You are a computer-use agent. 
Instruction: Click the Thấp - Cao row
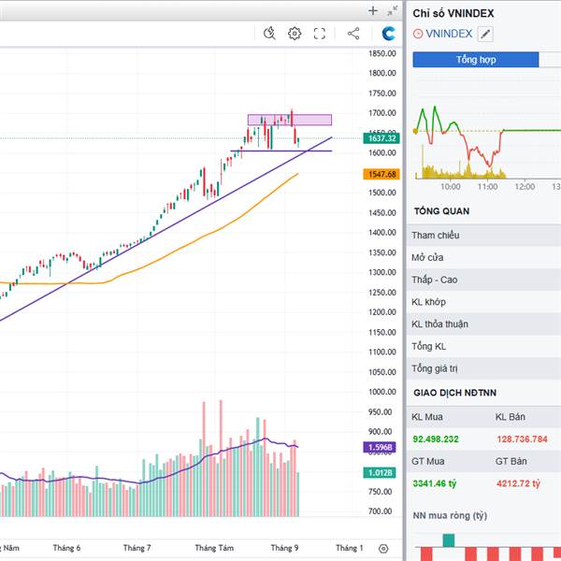(x=483, y=280)
